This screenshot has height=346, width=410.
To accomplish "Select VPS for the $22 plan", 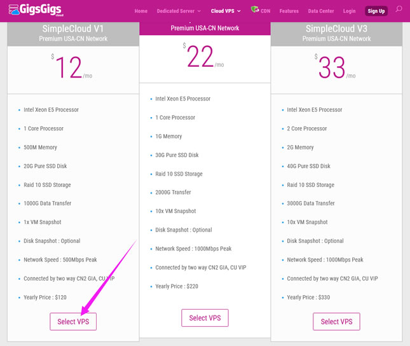I will pos(205,318).
